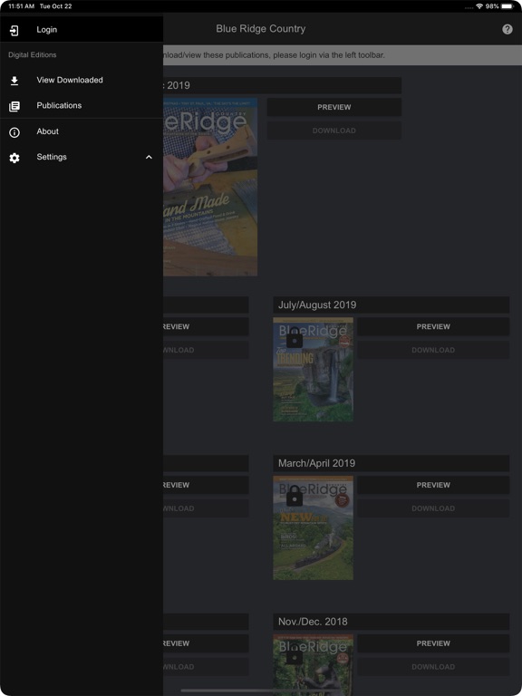522x696 pixels.
Task: Open the Nov./Dec. 2018 cover thumbnail
Action: 313,665
